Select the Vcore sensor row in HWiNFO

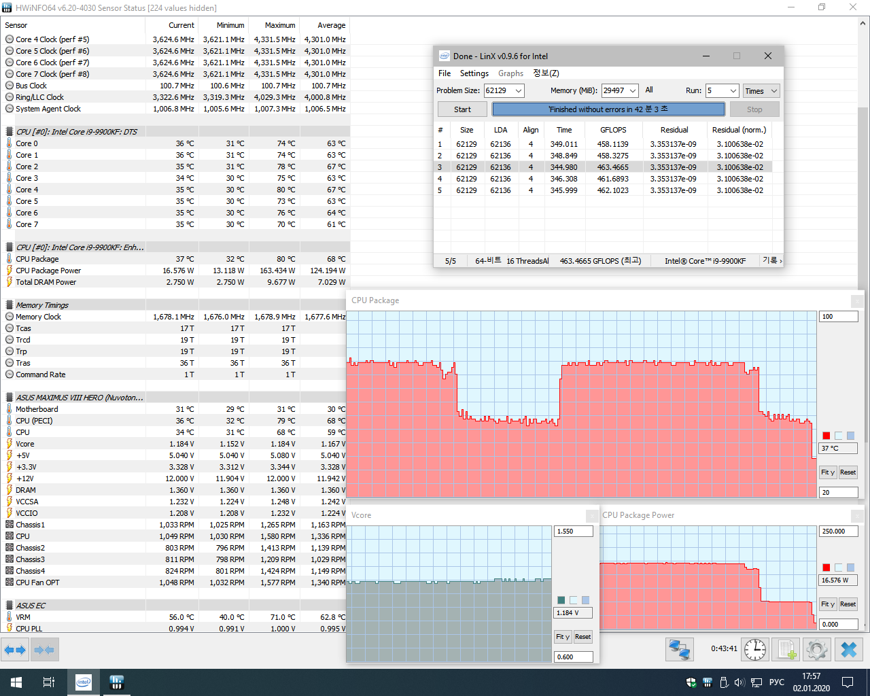click(x=175, y=444)
